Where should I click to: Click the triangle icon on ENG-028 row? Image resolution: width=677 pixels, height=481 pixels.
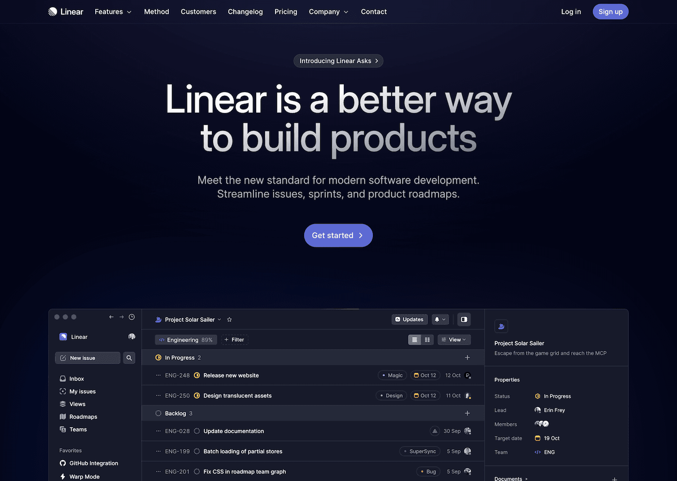coord(435,431)
